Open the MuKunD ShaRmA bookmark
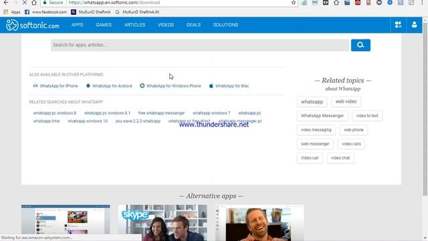 point(91,12)
